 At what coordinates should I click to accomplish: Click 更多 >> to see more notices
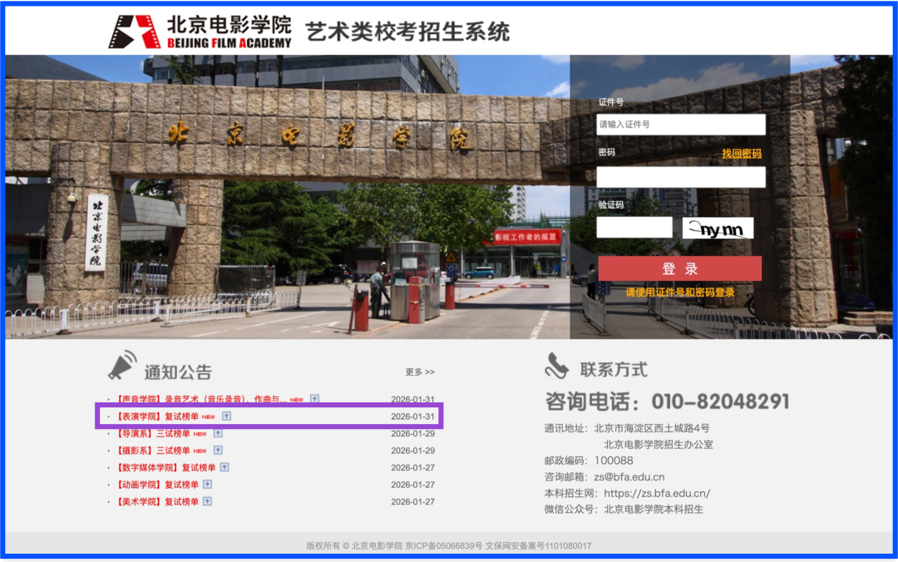[x=420, y=372]
